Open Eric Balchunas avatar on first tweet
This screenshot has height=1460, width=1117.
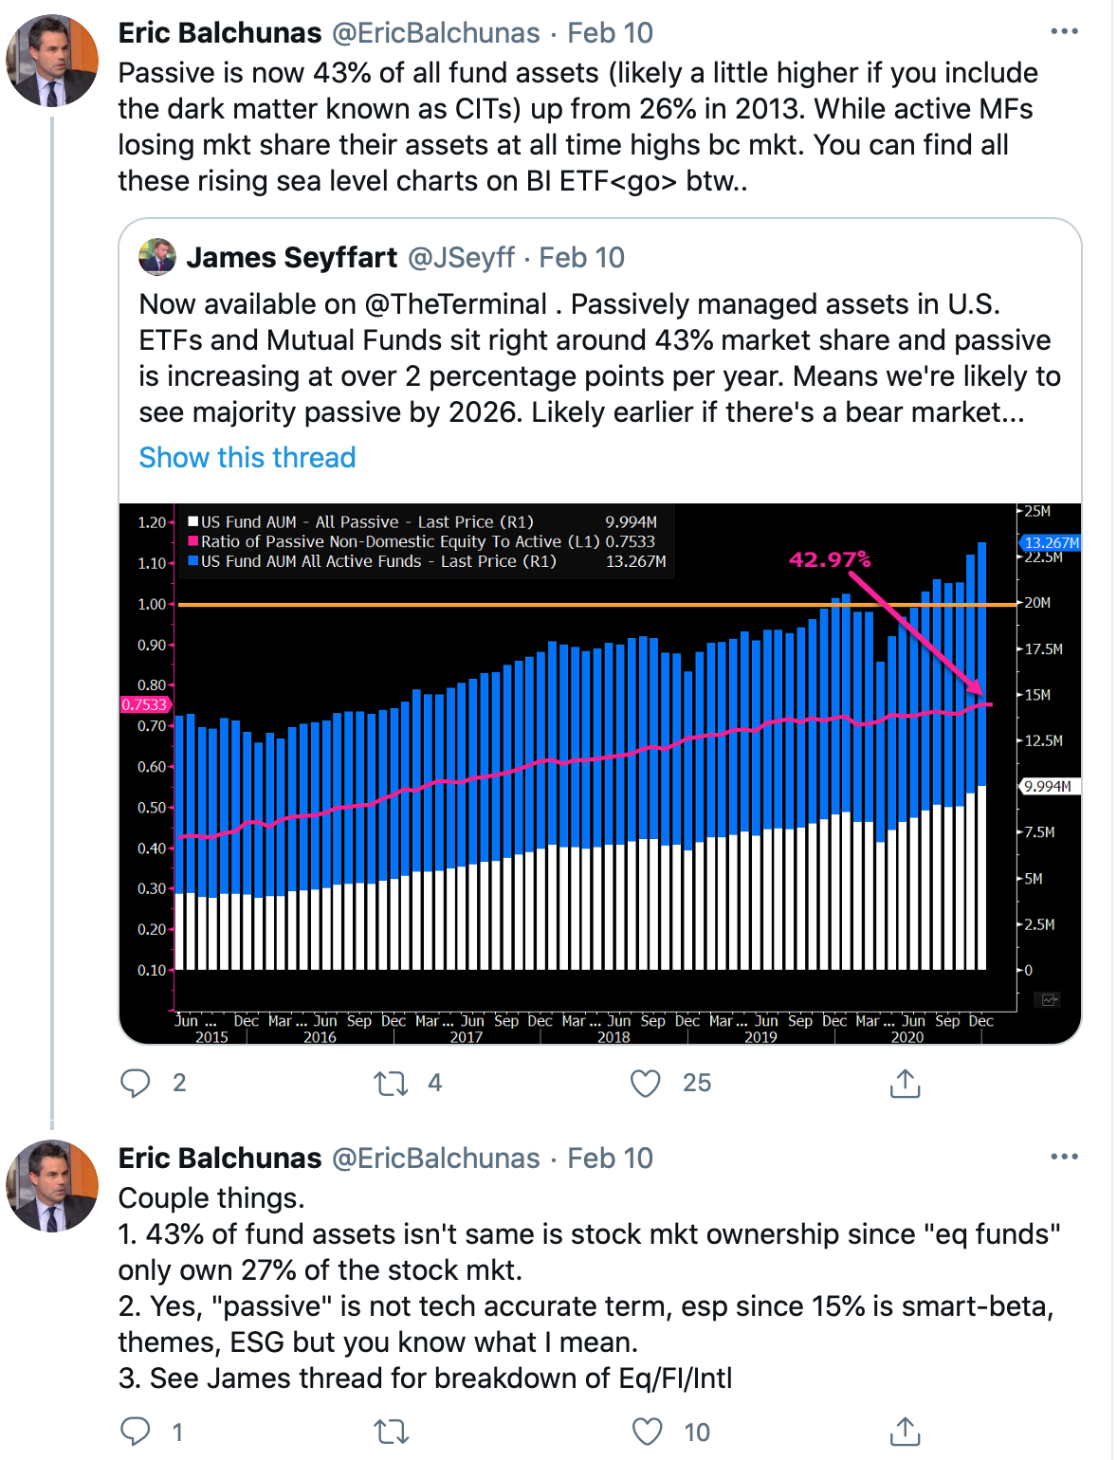[x=52, y=61]
